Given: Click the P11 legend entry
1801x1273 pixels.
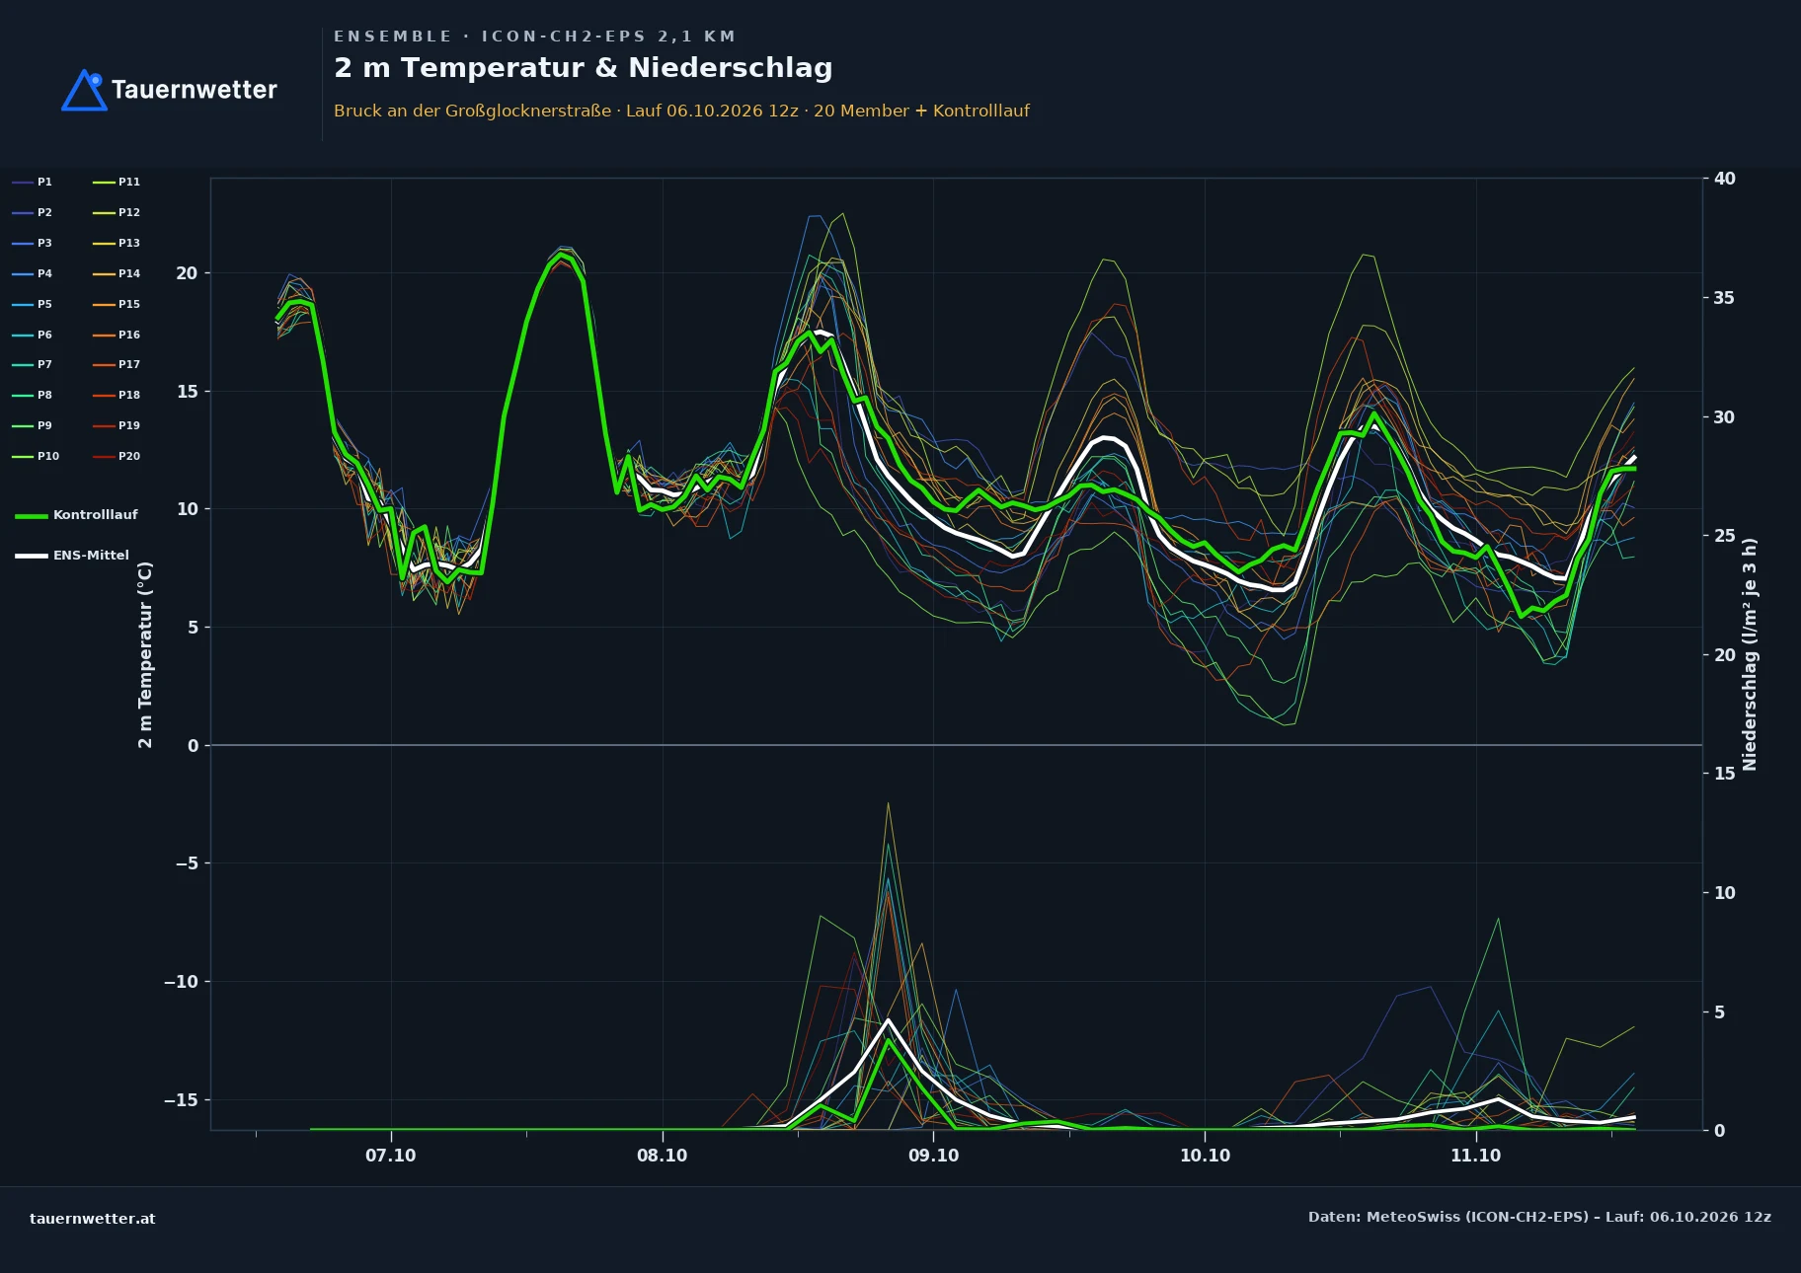Looking at the screenshot, I should tap(117, 182).
